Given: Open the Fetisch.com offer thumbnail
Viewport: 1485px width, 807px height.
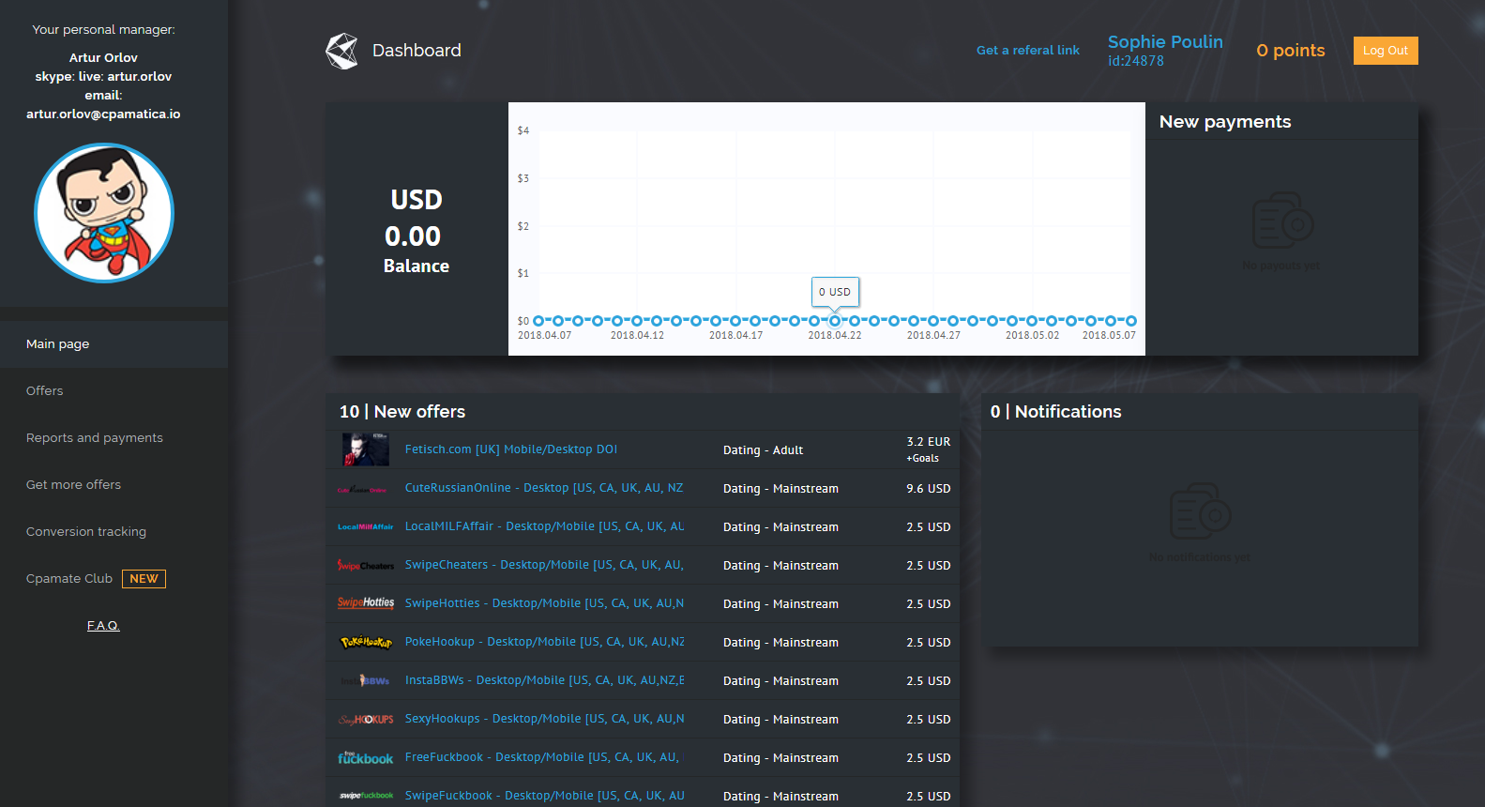Looking at the screenshot, I should pos(365,449).
